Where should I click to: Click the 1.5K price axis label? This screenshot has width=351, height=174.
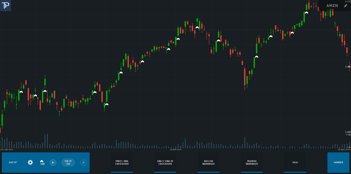(x=348, y=132)
